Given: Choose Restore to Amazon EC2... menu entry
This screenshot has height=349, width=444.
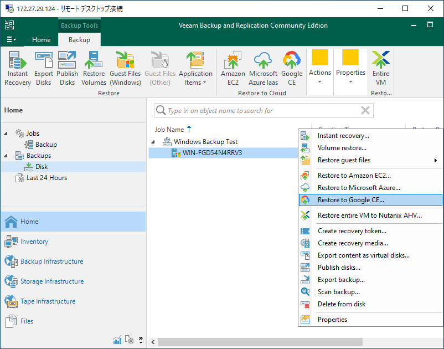Looking at the screenshot, I should [370, 176].
